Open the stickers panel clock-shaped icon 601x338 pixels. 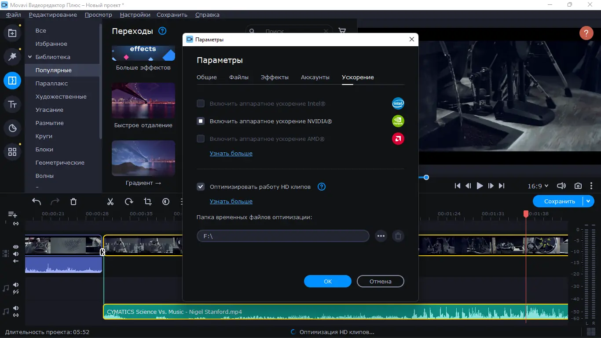(x=12, y=128)
